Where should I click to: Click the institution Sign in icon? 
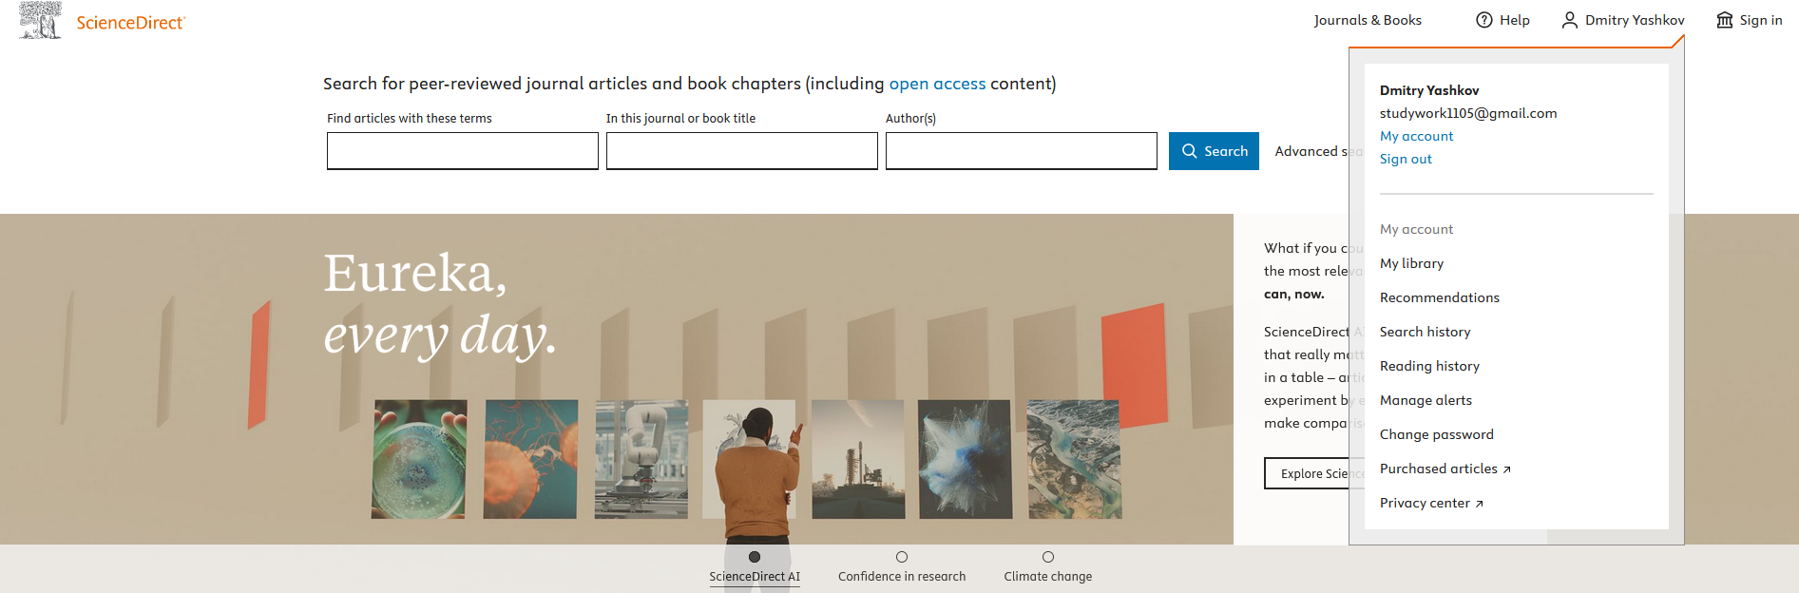coord(1724,20)
